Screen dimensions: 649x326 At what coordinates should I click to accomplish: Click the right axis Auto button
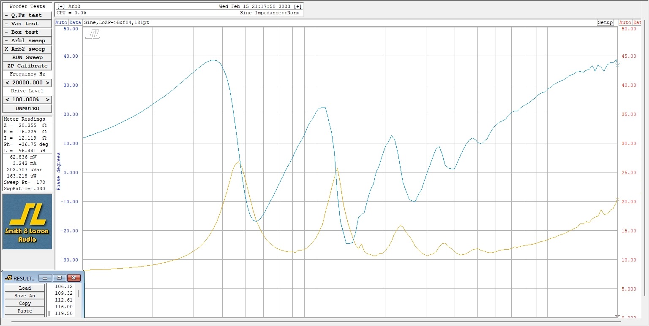(x=625, y=22)
